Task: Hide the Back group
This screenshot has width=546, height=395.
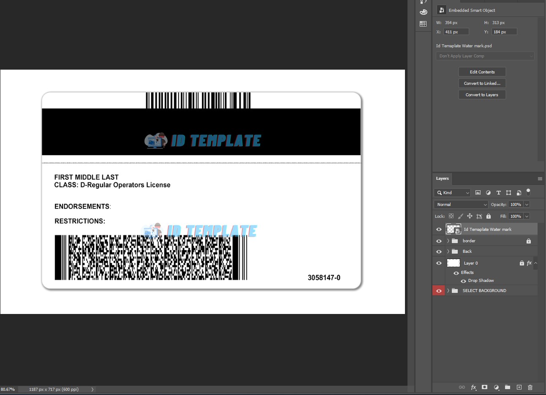Action: pos(439,252)
